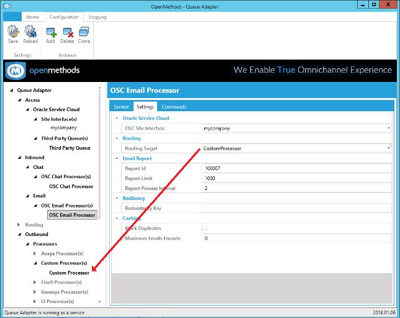This screenshot has height=318, width=400.
Task: Select the OSC Chat Processor item
Action: (71, 186)
